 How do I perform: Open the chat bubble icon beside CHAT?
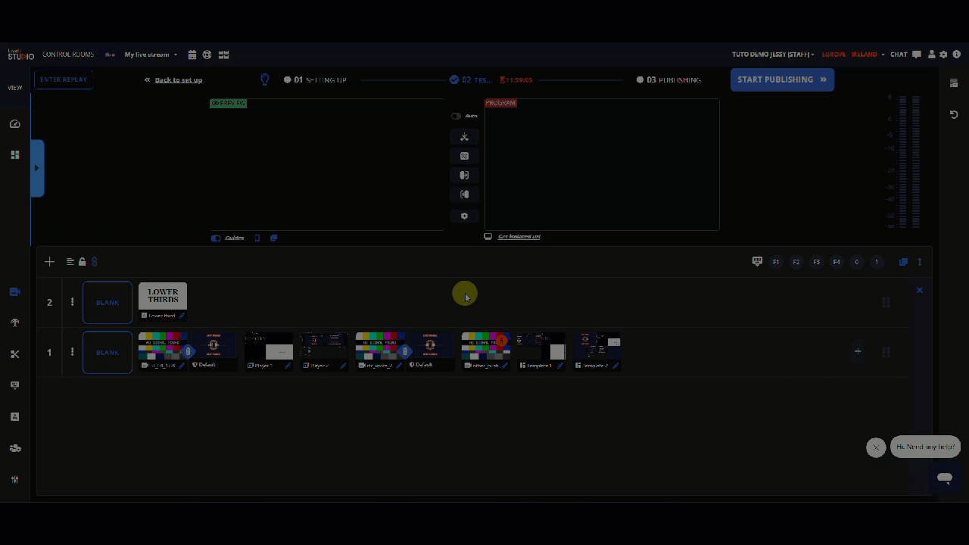pos(917,54)
